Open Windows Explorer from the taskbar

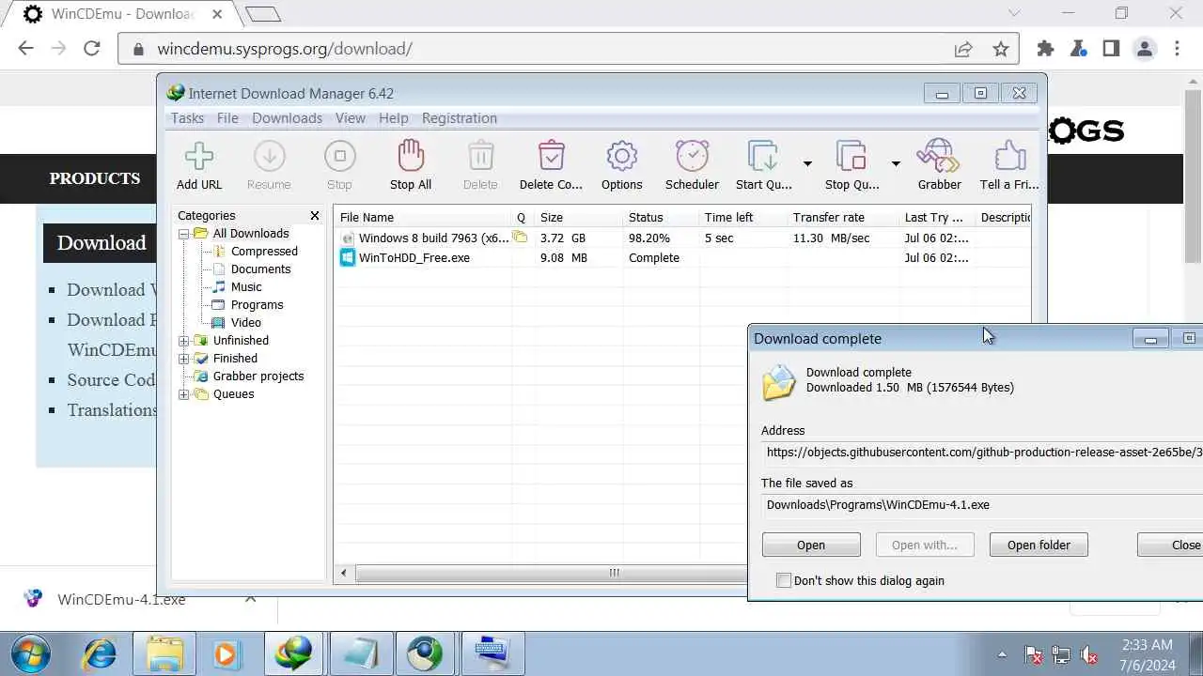click(165, 653)
